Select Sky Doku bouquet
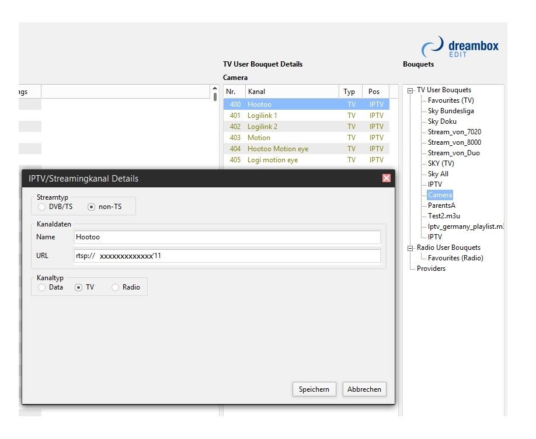The height and width of the screenshot is (439, 536). [x=442, y=121]
